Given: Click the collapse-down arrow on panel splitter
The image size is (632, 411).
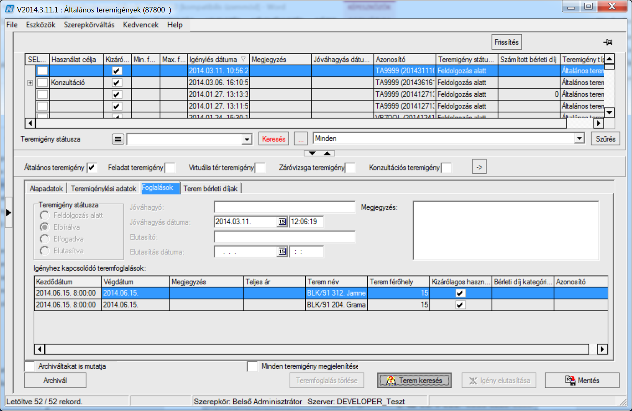Looking at the screenshot, I should pyautogui.click(x=312, y=153).
